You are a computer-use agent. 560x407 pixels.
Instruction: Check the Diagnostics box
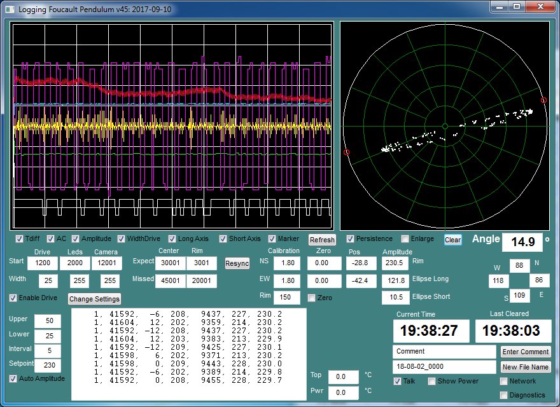504,395
